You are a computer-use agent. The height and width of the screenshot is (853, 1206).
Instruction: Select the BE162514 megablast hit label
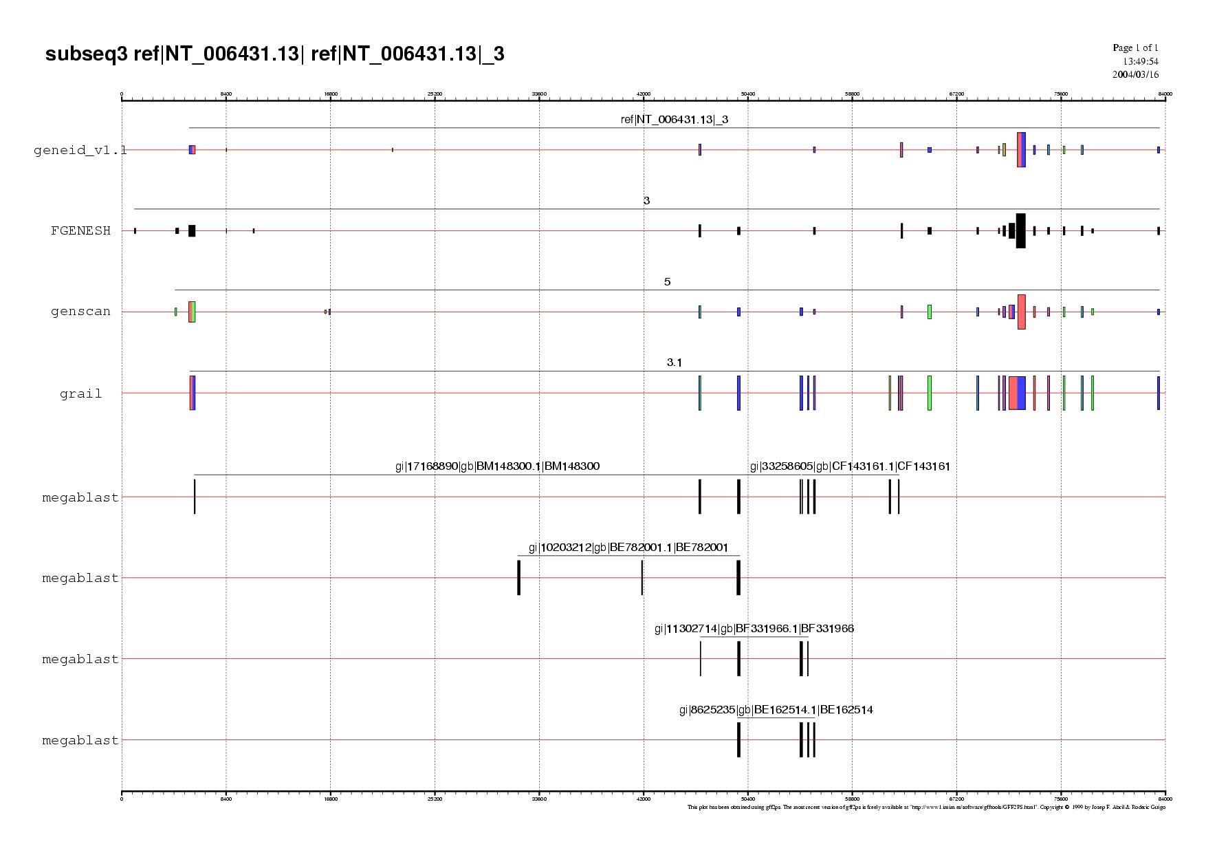[x=776, y=710]
